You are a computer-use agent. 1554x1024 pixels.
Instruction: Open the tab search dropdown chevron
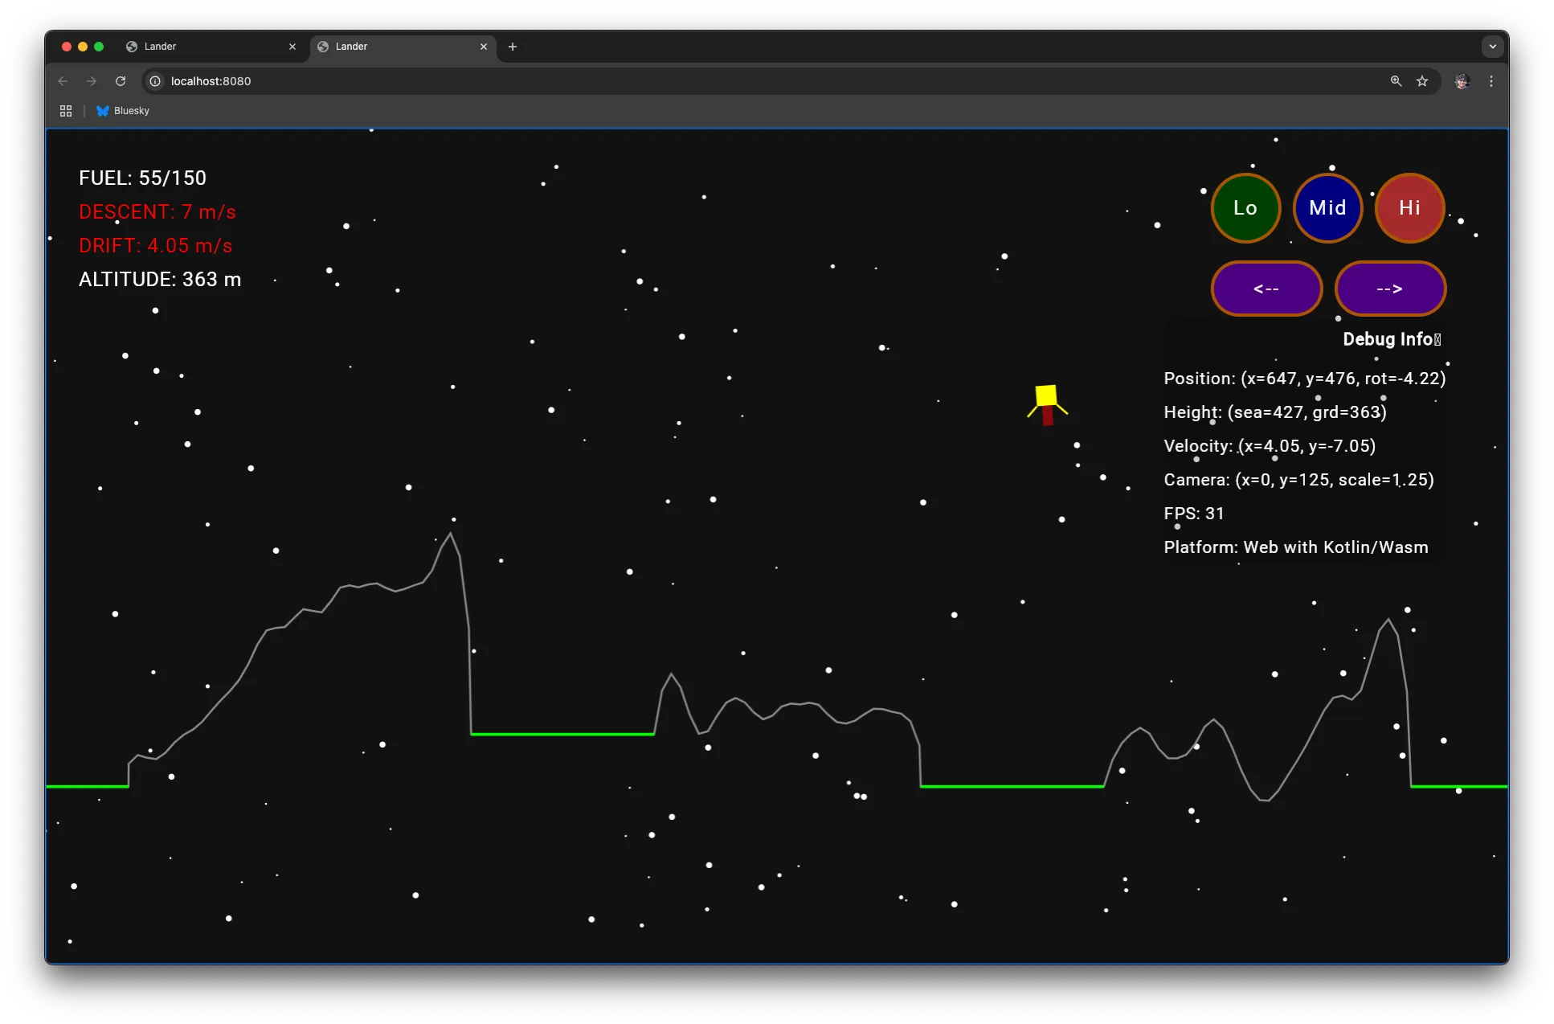[1493, 46]
